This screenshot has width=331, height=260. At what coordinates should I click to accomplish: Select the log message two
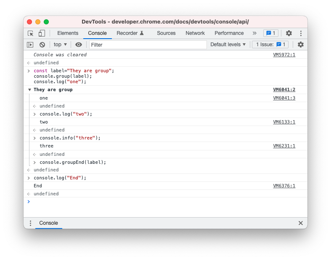(x=44, y=122)
